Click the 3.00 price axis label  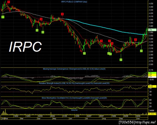[x=151, y=52]
